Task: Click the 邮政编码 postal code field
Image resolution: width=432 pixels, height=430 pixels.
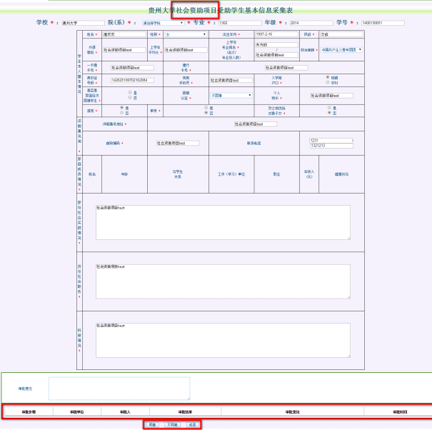Action: click(178, 143)
